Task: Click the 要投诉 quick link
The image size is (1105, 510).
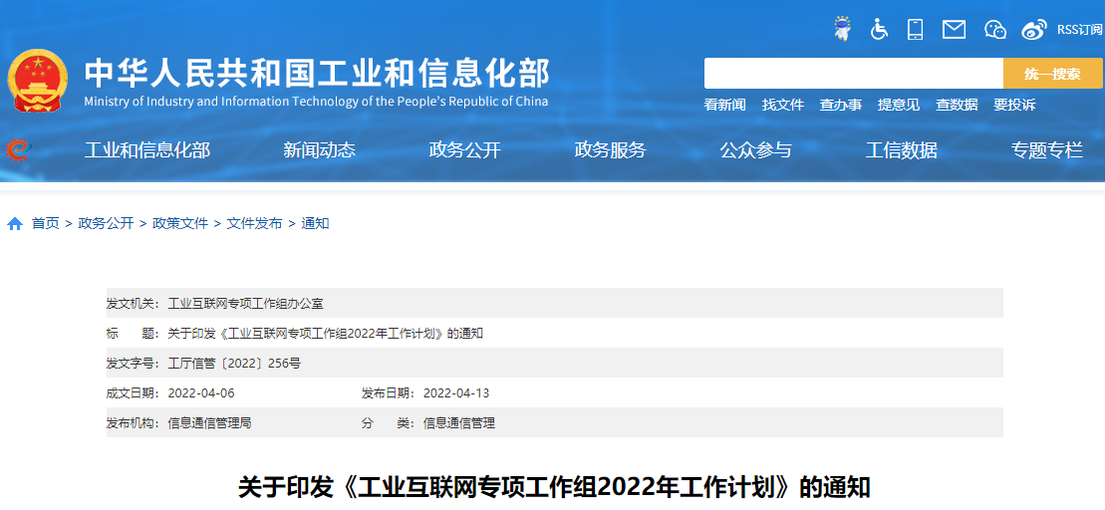Action: click(x=1014, y=105)
